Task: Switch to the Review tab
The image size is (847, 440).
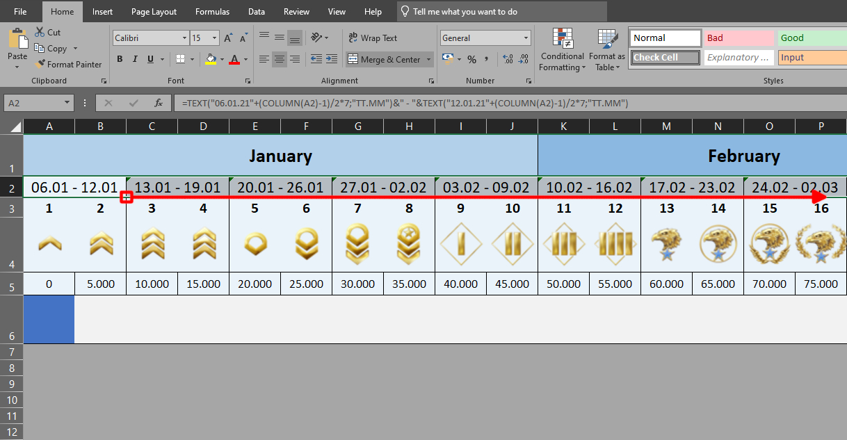Action: 297,12
